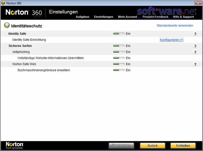
Task: Select the Sicheres Surfen label
Action: tap(20, 46)
